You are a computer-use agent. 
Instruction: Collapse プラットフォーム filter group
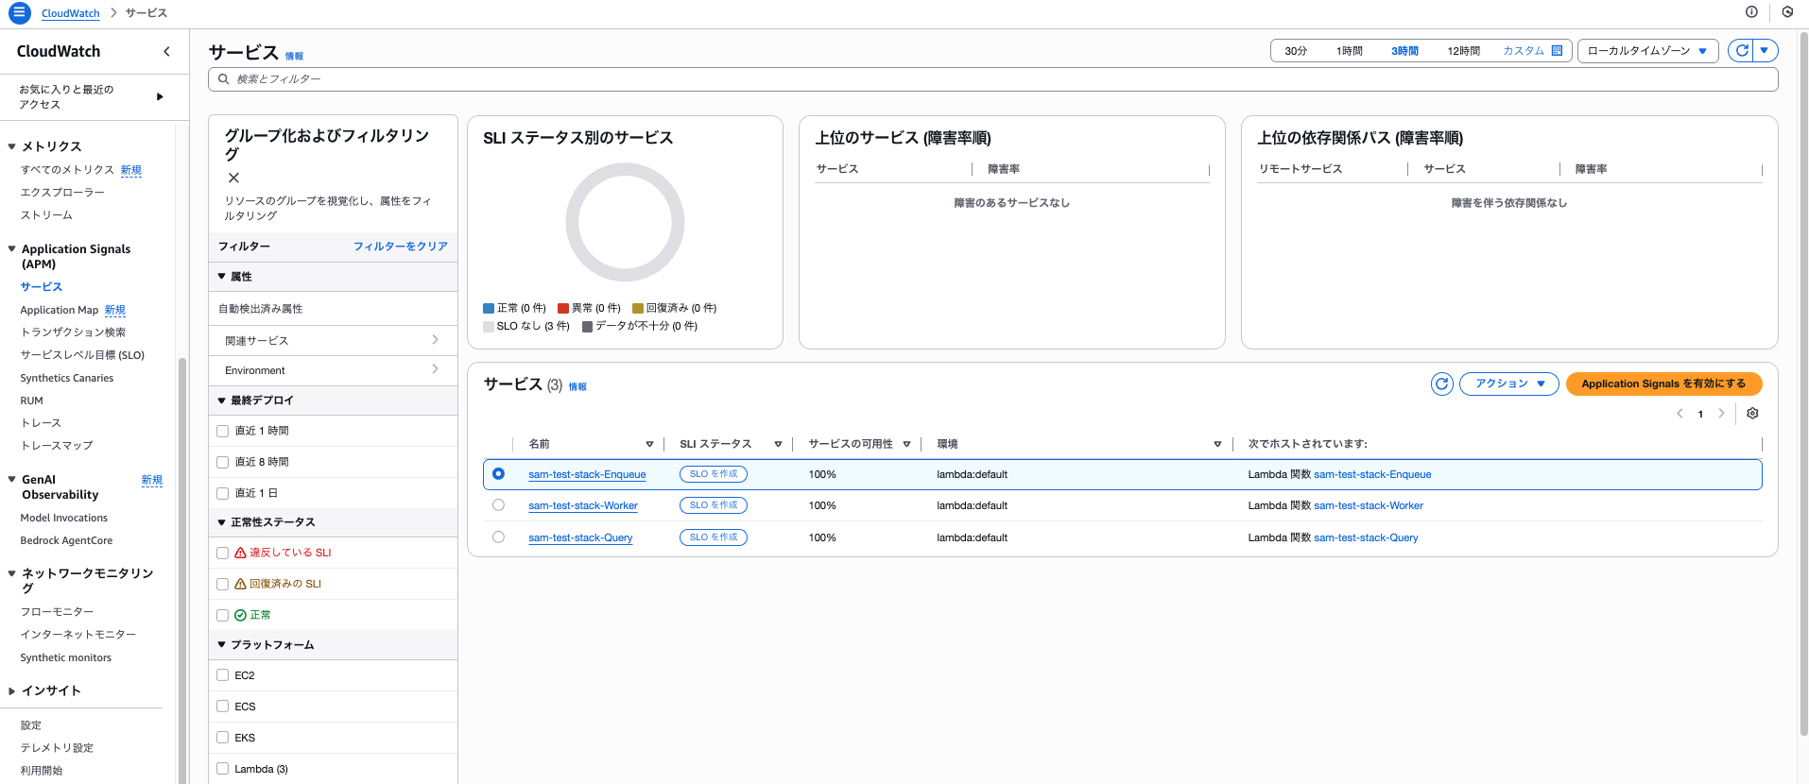(x=222, y=645)
